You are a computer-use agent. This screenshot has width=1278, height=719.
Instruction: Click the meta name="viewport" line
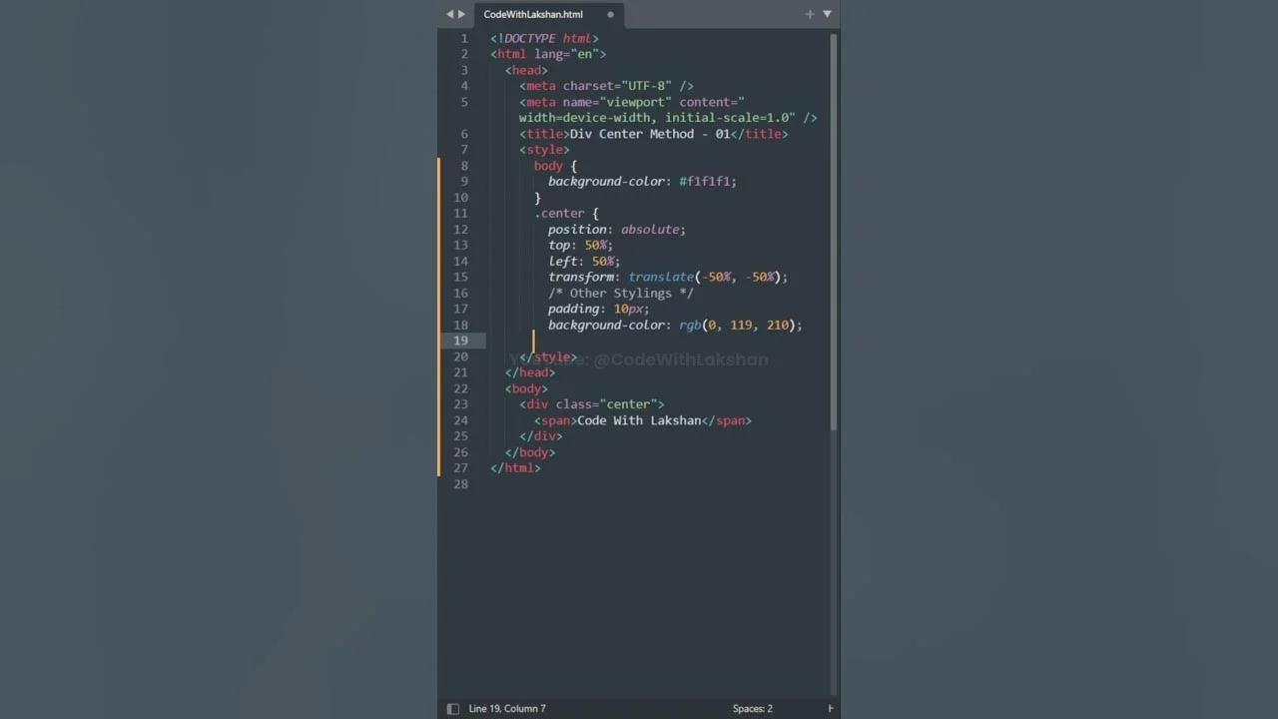point(632,102)
